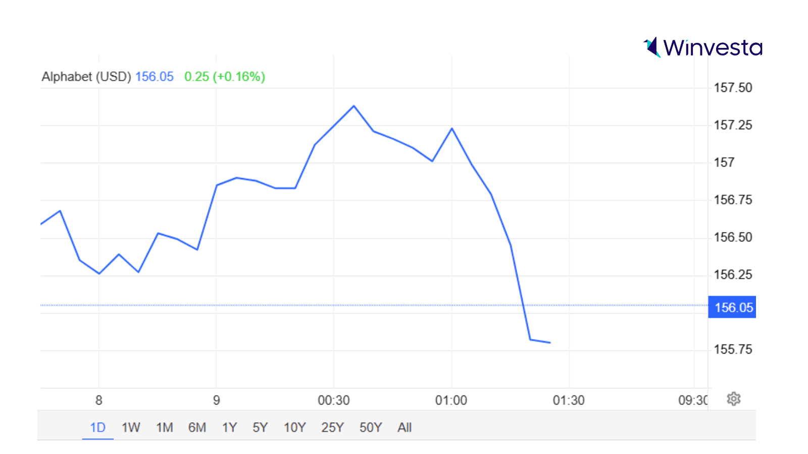
Task: Click the Alphabet (USD) chart title
Action: coord(86,77)
